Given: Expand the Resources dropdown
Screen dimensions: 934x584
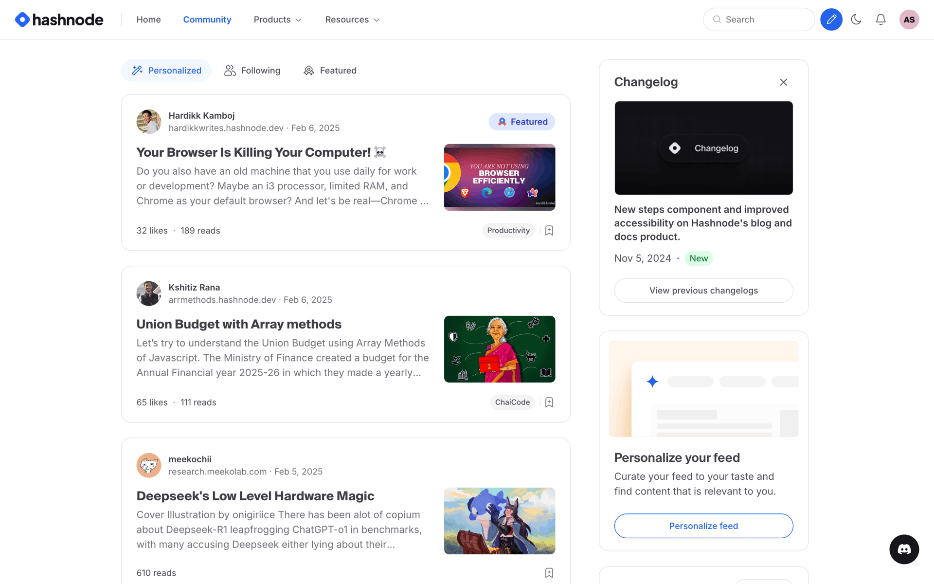Looking at the screenshot, I should point(353,19).
